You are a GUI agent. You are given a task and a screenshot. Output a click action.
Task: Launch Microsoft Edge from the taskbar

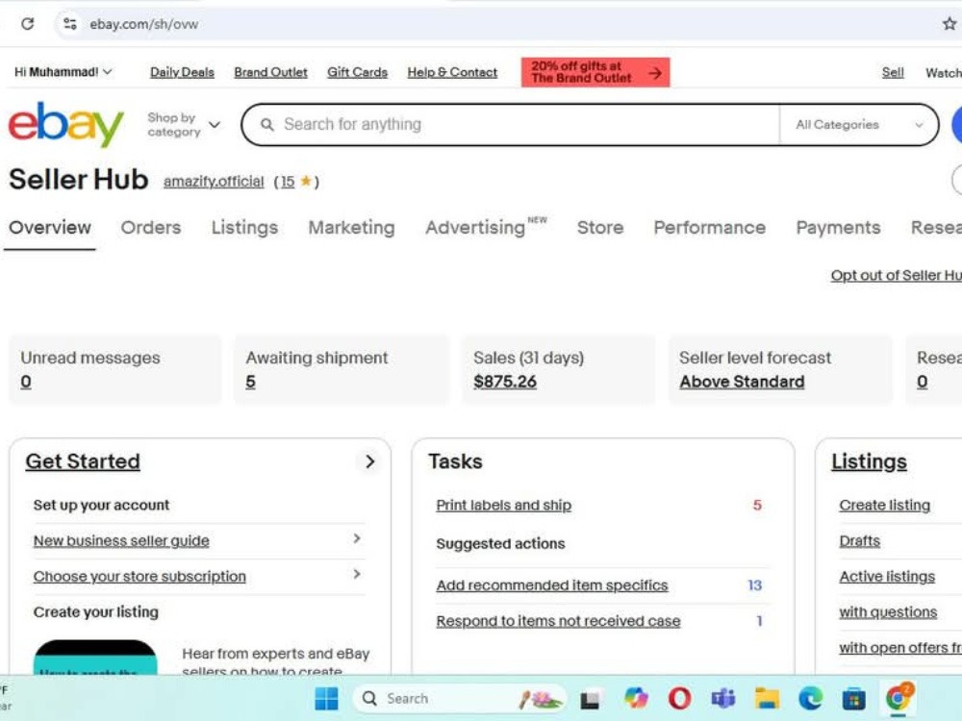click(x=810, y=698)
